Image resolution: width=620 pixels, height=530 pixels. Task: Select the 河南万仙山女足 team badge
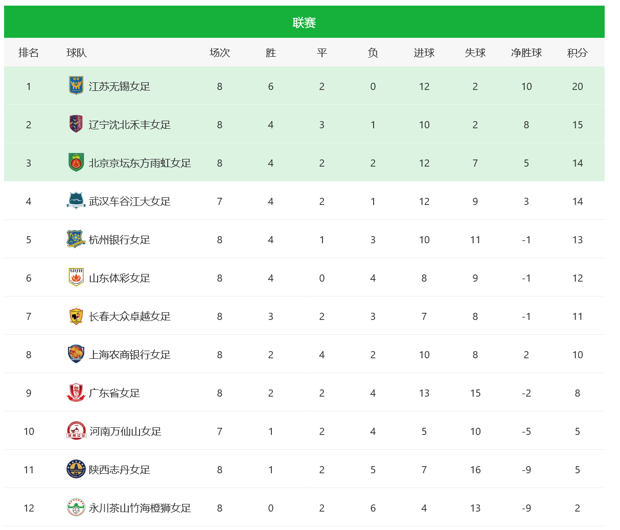77,431
